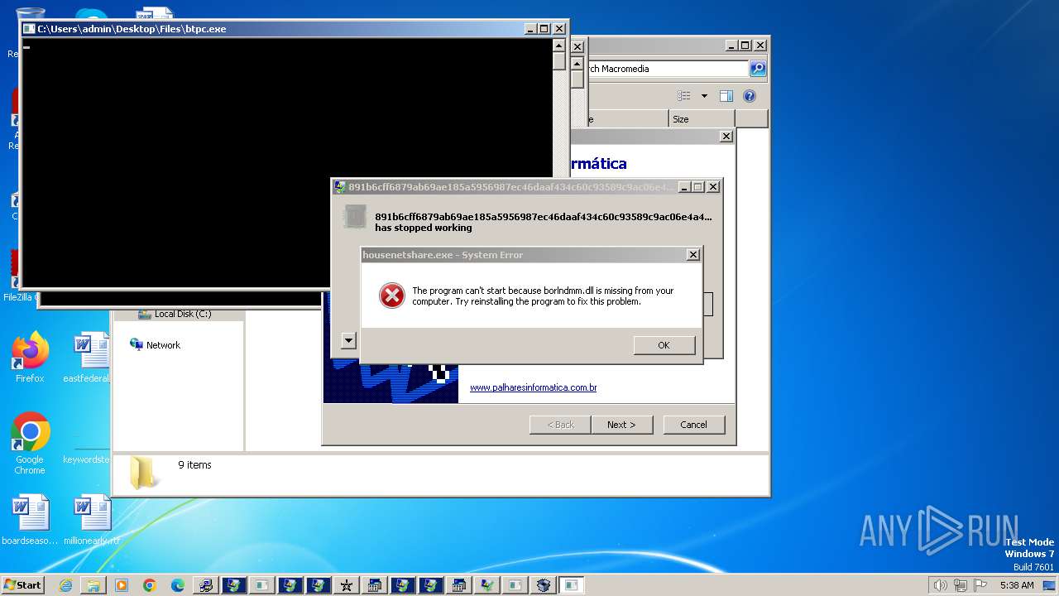The height and width of the screenshot is (596, 1059).
Task: Open the boardseaso Word document on desktop
Action: tap(30, 520)
